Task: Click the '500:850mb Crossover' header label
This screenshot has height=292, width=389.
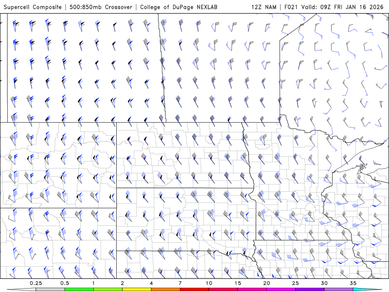Action: (x=101, y=7)
